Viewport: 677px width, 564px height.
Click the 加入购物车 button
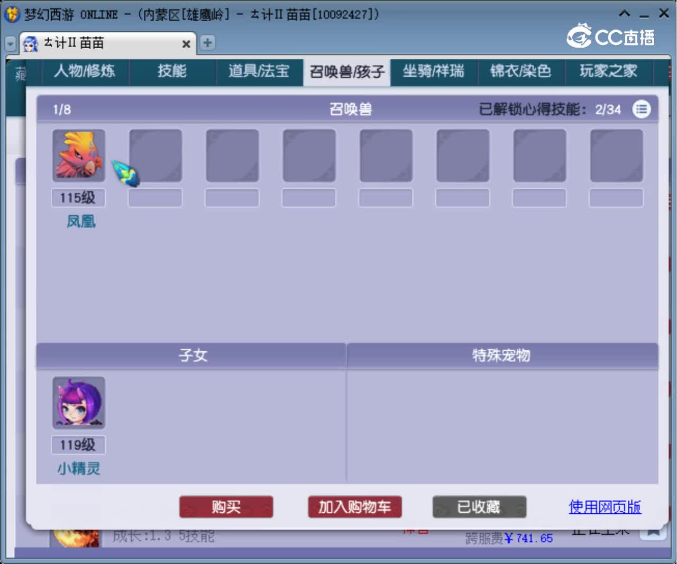[x=355, y=507]
